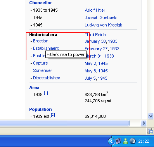
Task: Open the green messenger buddy tray icon
Action: pyautogui.click(x=125, y=141)
